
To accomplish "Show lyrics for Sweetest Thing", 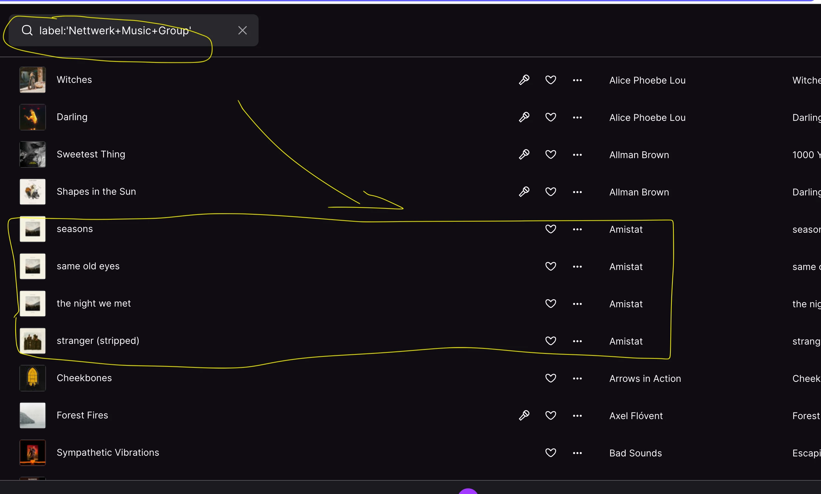I will click(524, 154).
